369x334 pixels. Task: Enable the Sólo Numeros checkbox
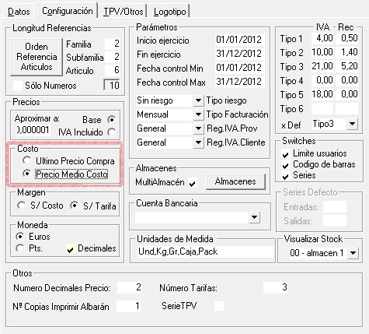coord(18,86)
